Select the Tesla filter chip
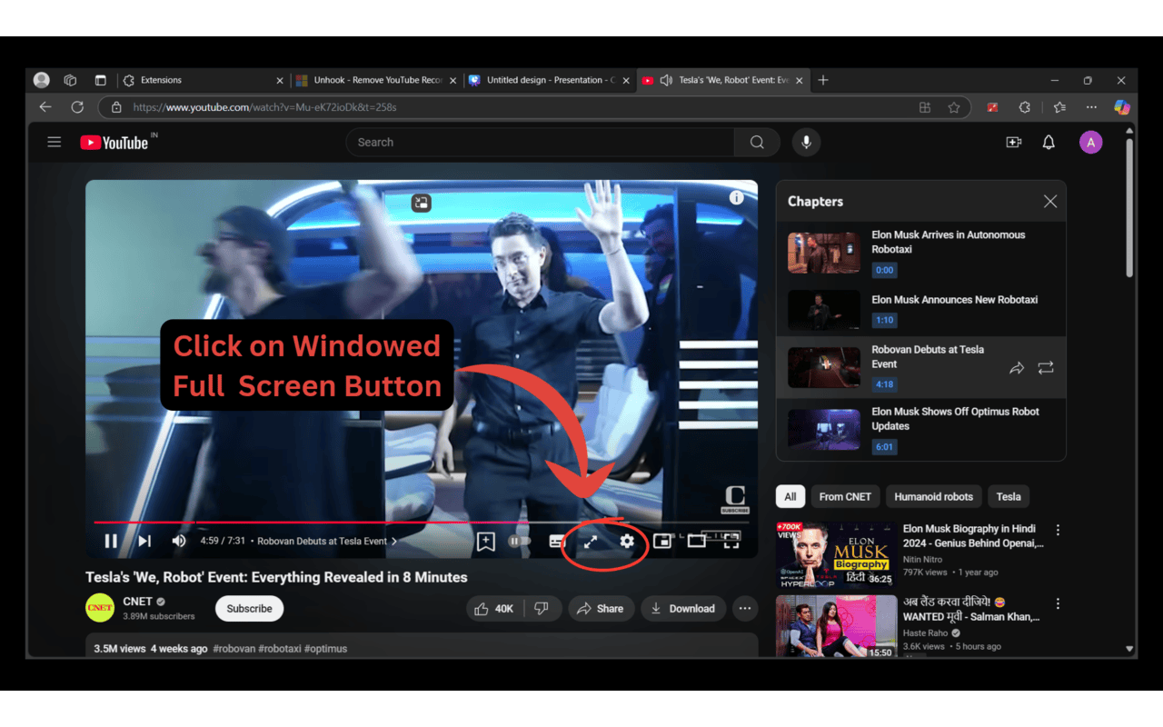Viewport: 1163px width, 727px height. (1009, 497)
